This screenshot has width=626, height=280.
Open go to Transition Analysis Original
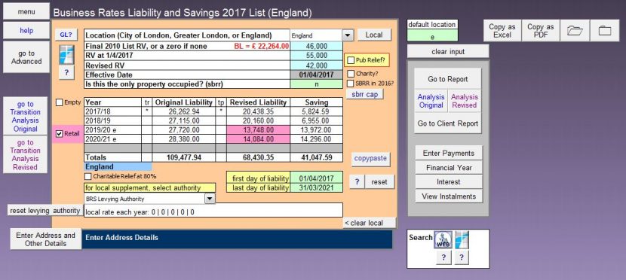(x=25, y=117)
